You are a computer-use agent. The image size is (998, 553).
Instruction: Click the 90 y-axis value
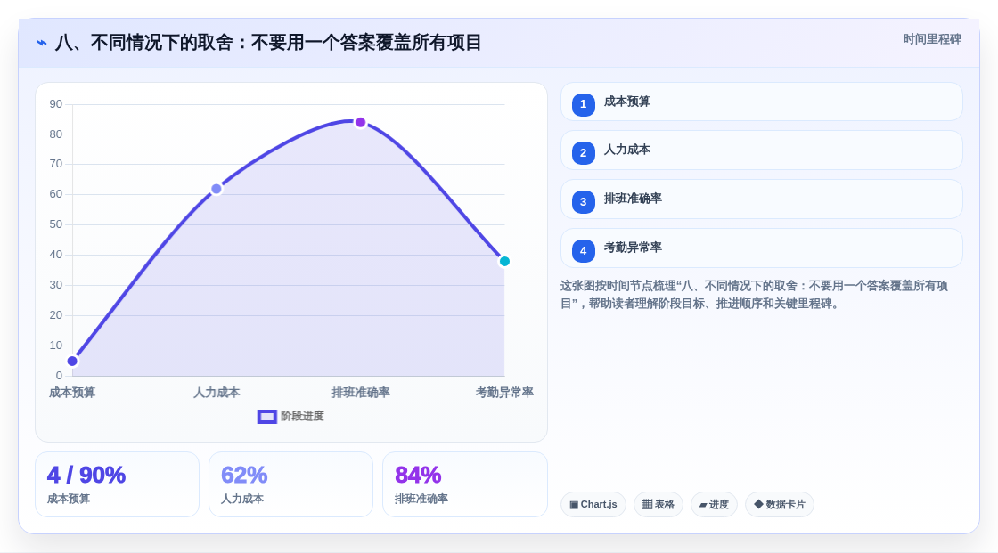click(56, 104)
